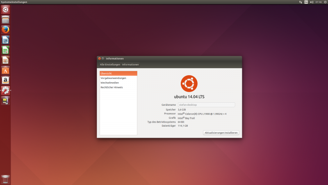Click the Typ des Betriebssystems label
The height and width of the screenshot is (185, 328).
(x=162, y=122)
